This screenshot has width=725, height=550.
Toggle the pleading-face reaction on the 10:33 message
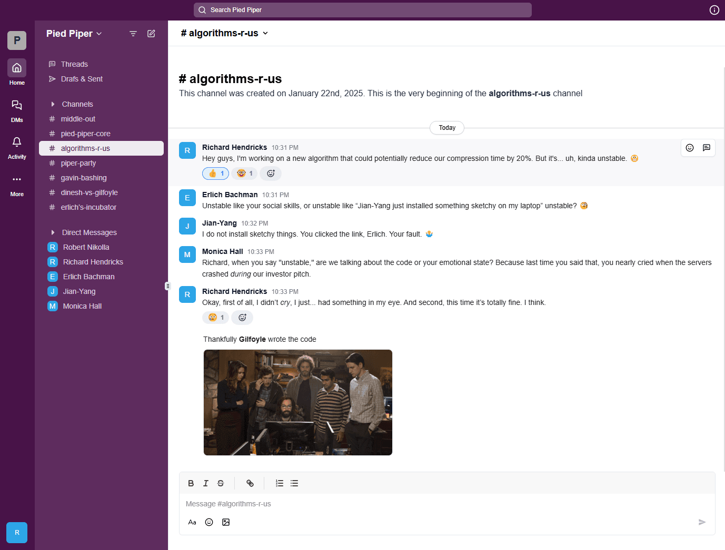pyautogui.click(x=215, y=318)
